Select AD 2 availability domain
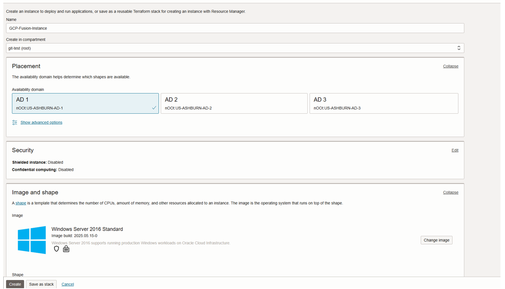 [x=234, y=103]
